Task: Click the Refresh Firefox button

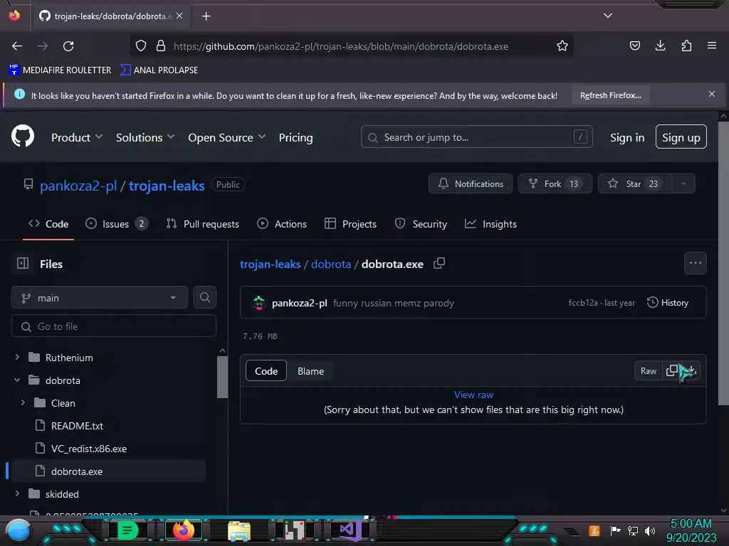Action: tap(610, 95)
